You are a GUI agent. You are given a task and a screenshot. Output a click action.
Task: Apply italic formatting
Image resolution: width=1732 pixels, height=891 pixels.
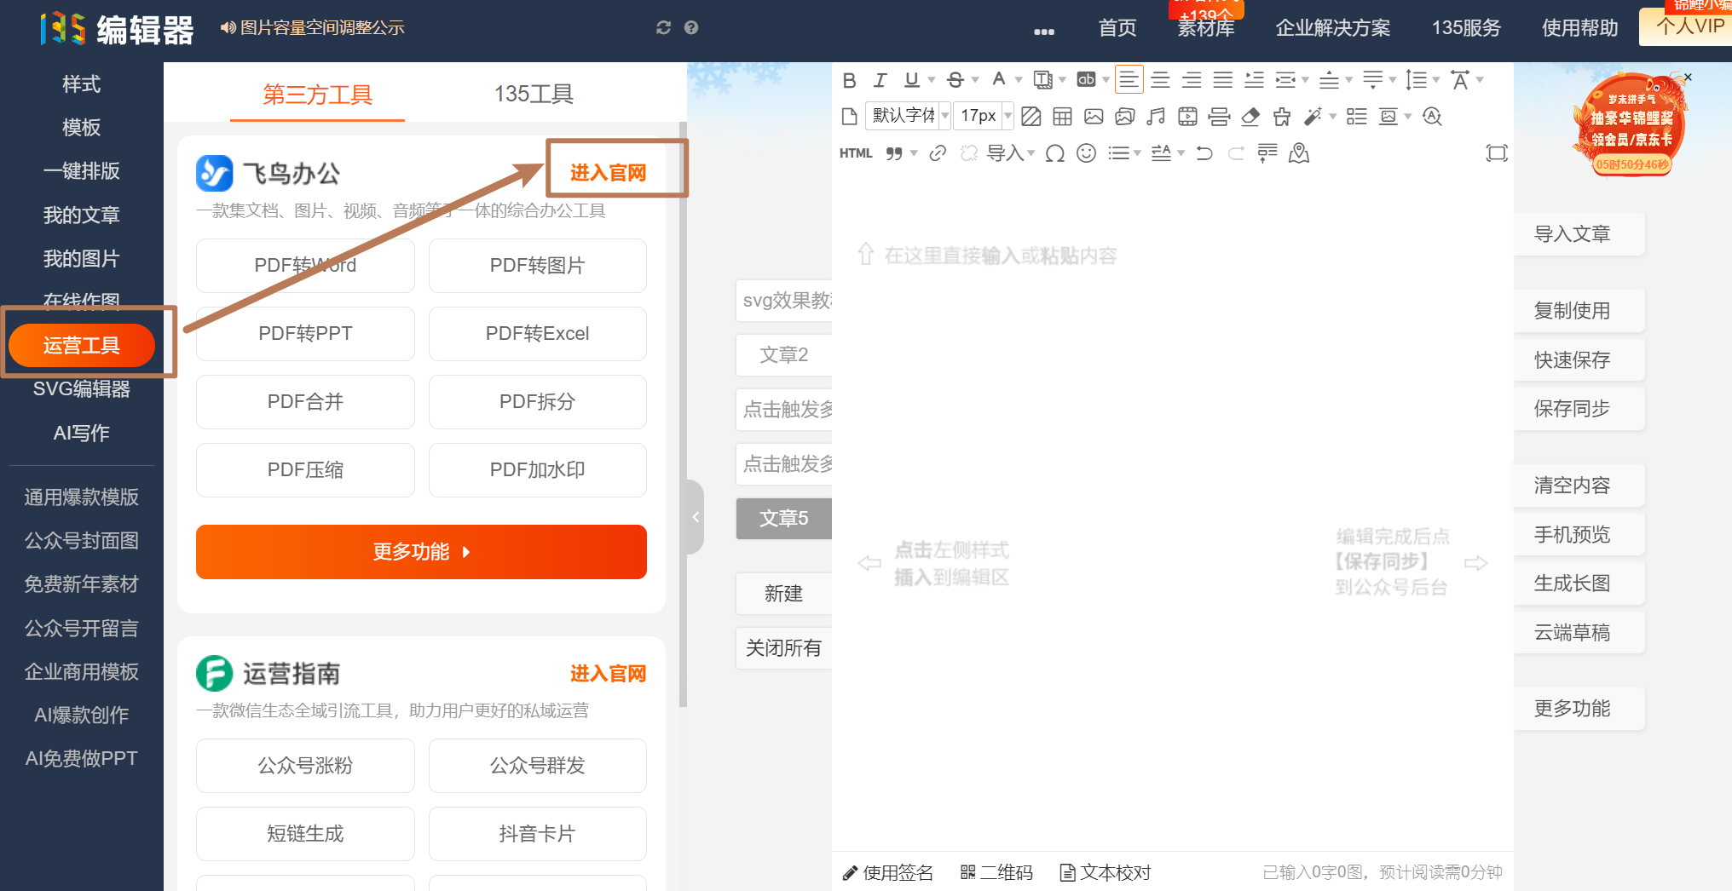pos(880,80)
